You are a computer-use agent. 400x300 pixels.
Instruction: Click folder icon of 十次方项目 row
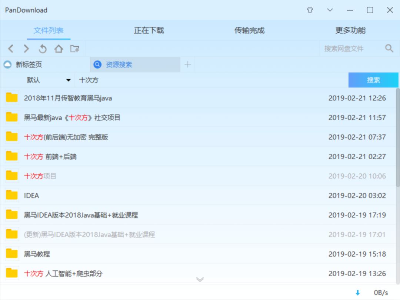pyautogui.click(x=12, y=176)
